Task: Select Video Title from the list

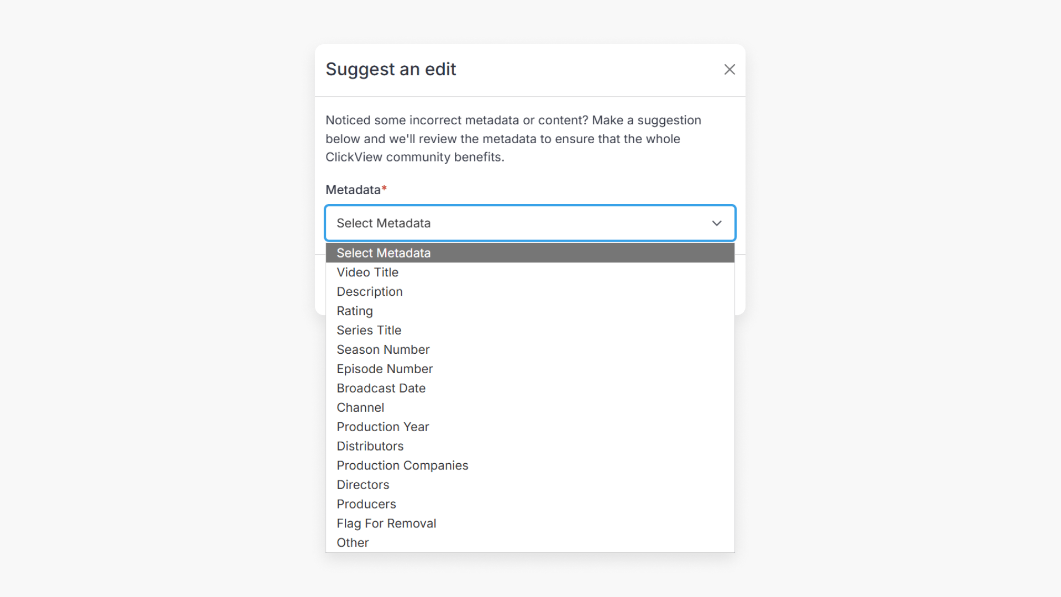Action: click(367, 272)
